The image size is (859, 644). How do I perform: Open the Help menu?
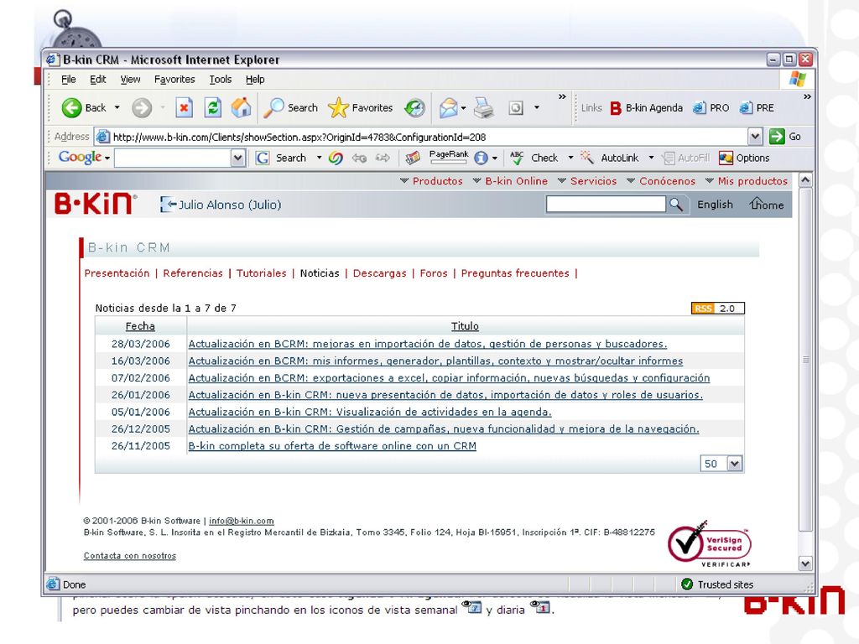(255, 80)
